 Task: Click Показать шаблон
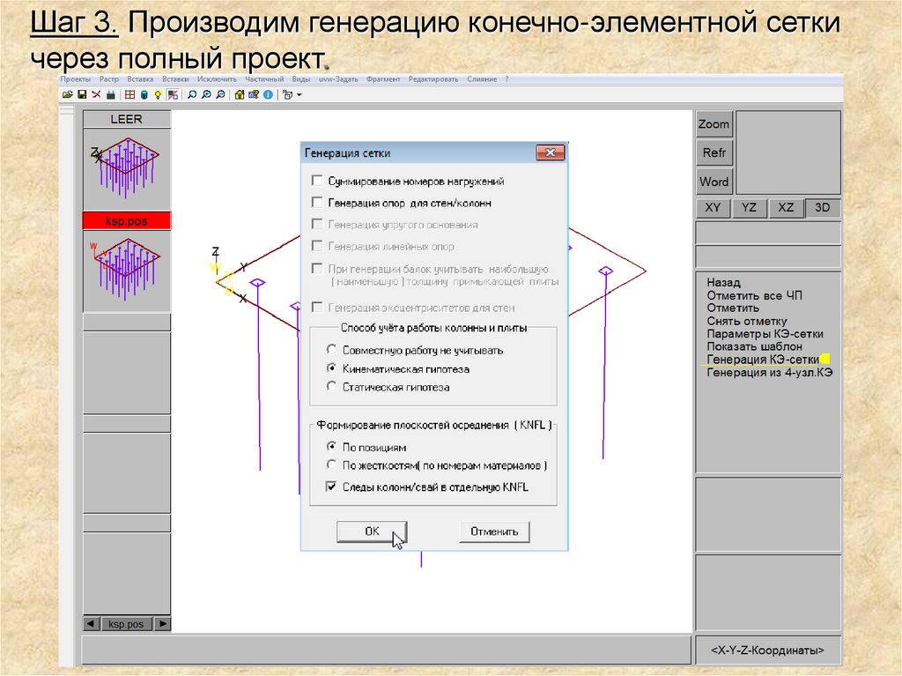[754, 346]
